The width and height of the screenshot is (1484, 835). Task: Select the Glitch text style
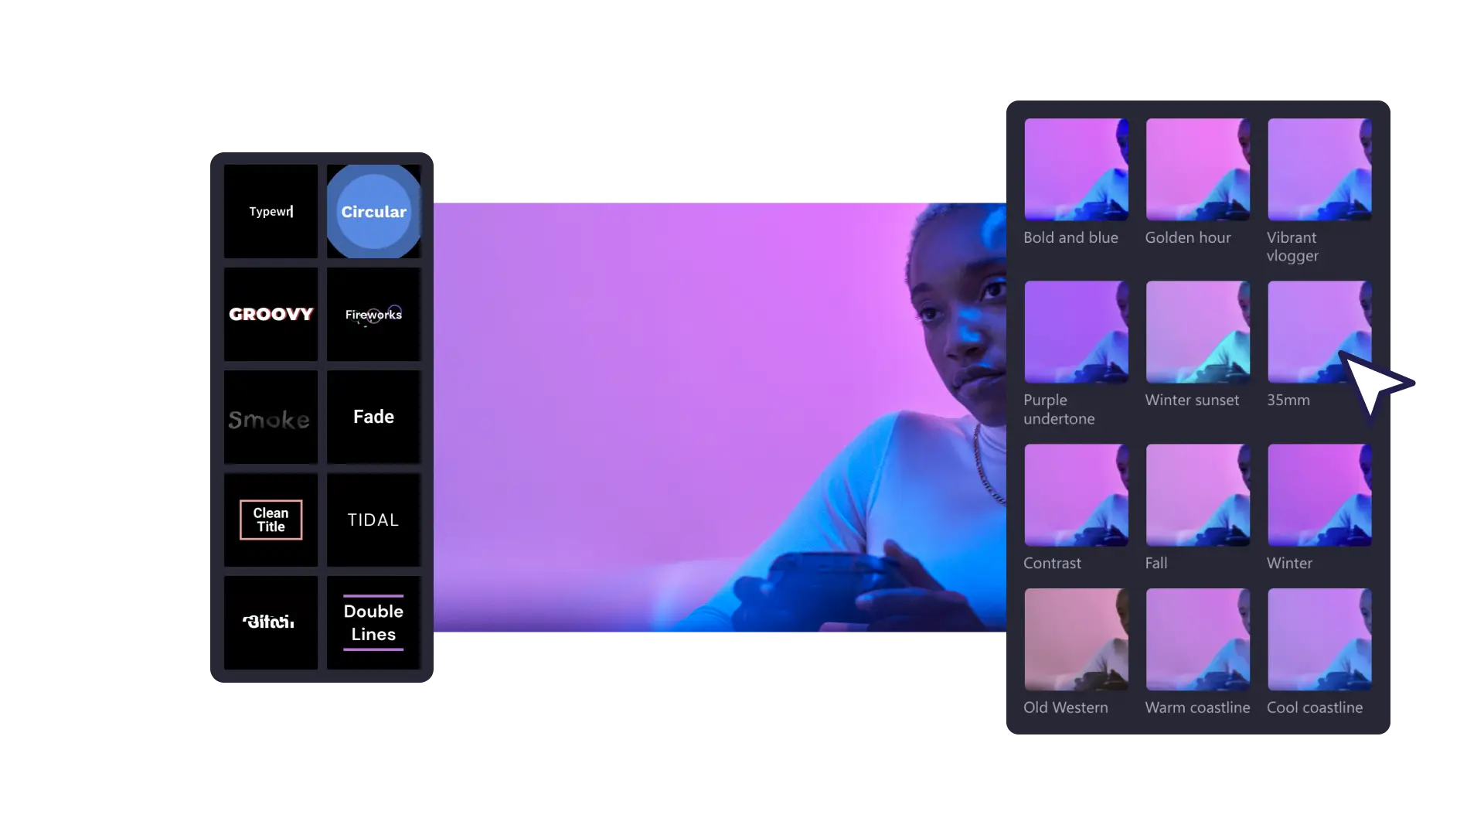pos(268,622)
